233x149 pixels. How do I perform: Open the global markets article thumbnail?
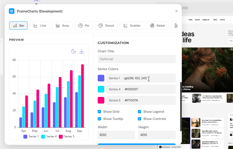point(196,144)
